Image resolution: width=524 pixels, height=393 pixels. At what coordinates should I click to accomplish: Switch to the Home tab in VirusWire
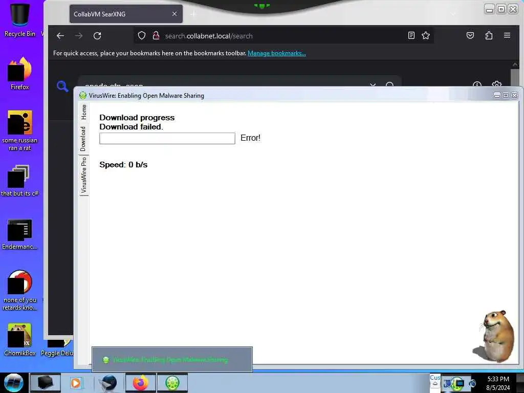[83, 112]
